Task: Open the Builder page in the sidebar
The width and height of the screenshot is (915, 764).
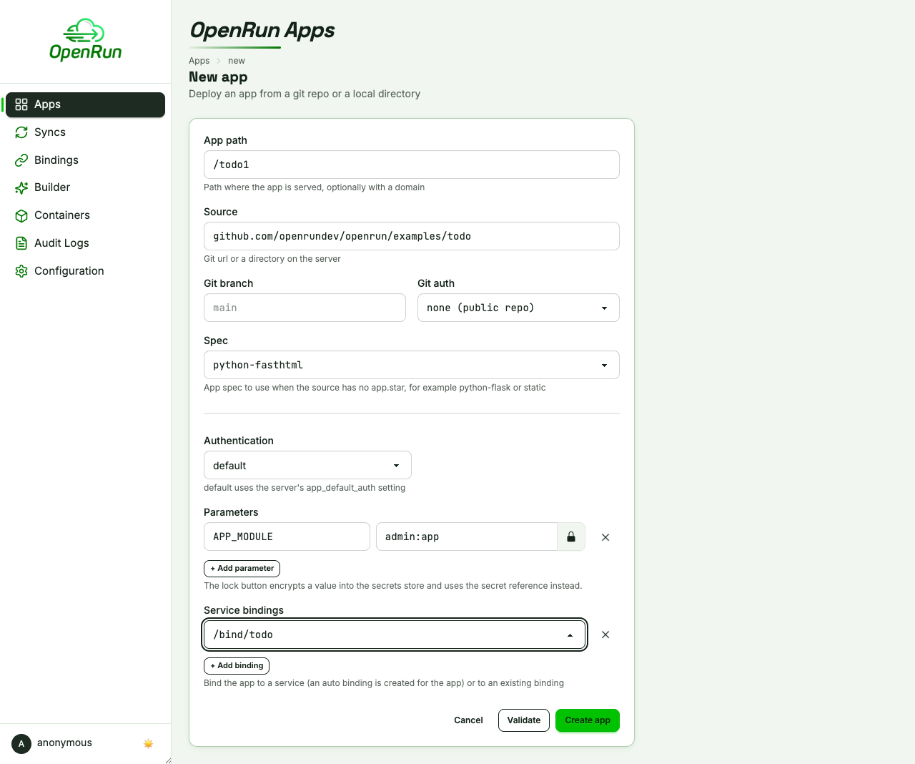Action: coord(85,187)
